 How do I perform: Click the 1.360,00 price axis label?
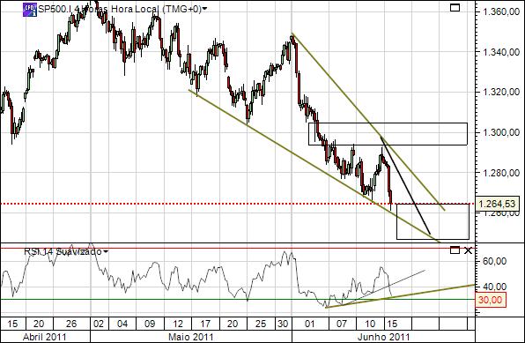point(501,12)
